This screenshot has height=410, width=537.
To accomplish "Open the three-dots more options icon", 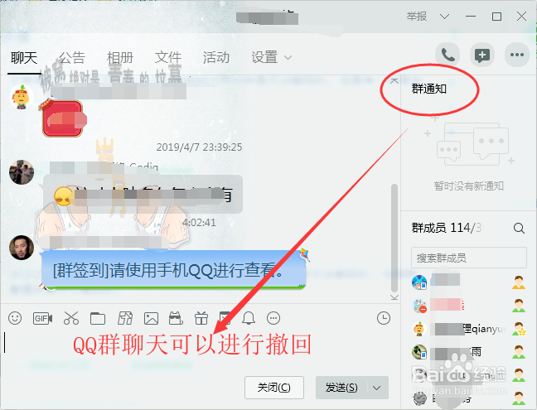I will pyautogui.click(x=517, y=55).
